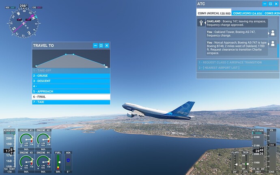Pop out the ATC panel

pos(269,3)
